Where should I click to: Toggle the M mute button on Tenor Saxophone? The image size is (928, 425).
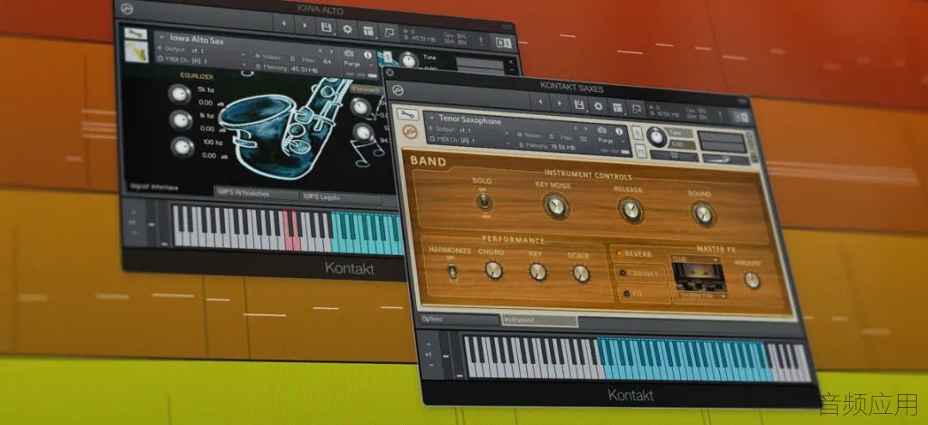pos(642,151)
